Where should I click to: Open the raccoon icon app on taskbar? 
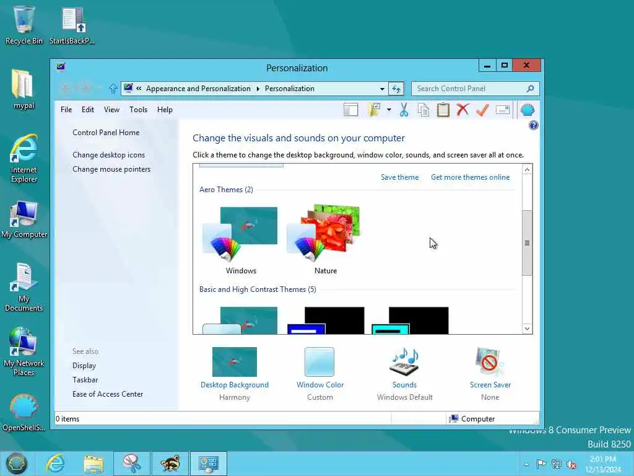170,464
